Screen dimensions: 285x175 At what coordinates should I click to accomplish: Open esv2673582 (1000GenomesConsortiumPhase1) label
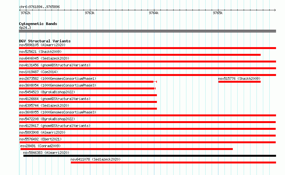[58, 79]
